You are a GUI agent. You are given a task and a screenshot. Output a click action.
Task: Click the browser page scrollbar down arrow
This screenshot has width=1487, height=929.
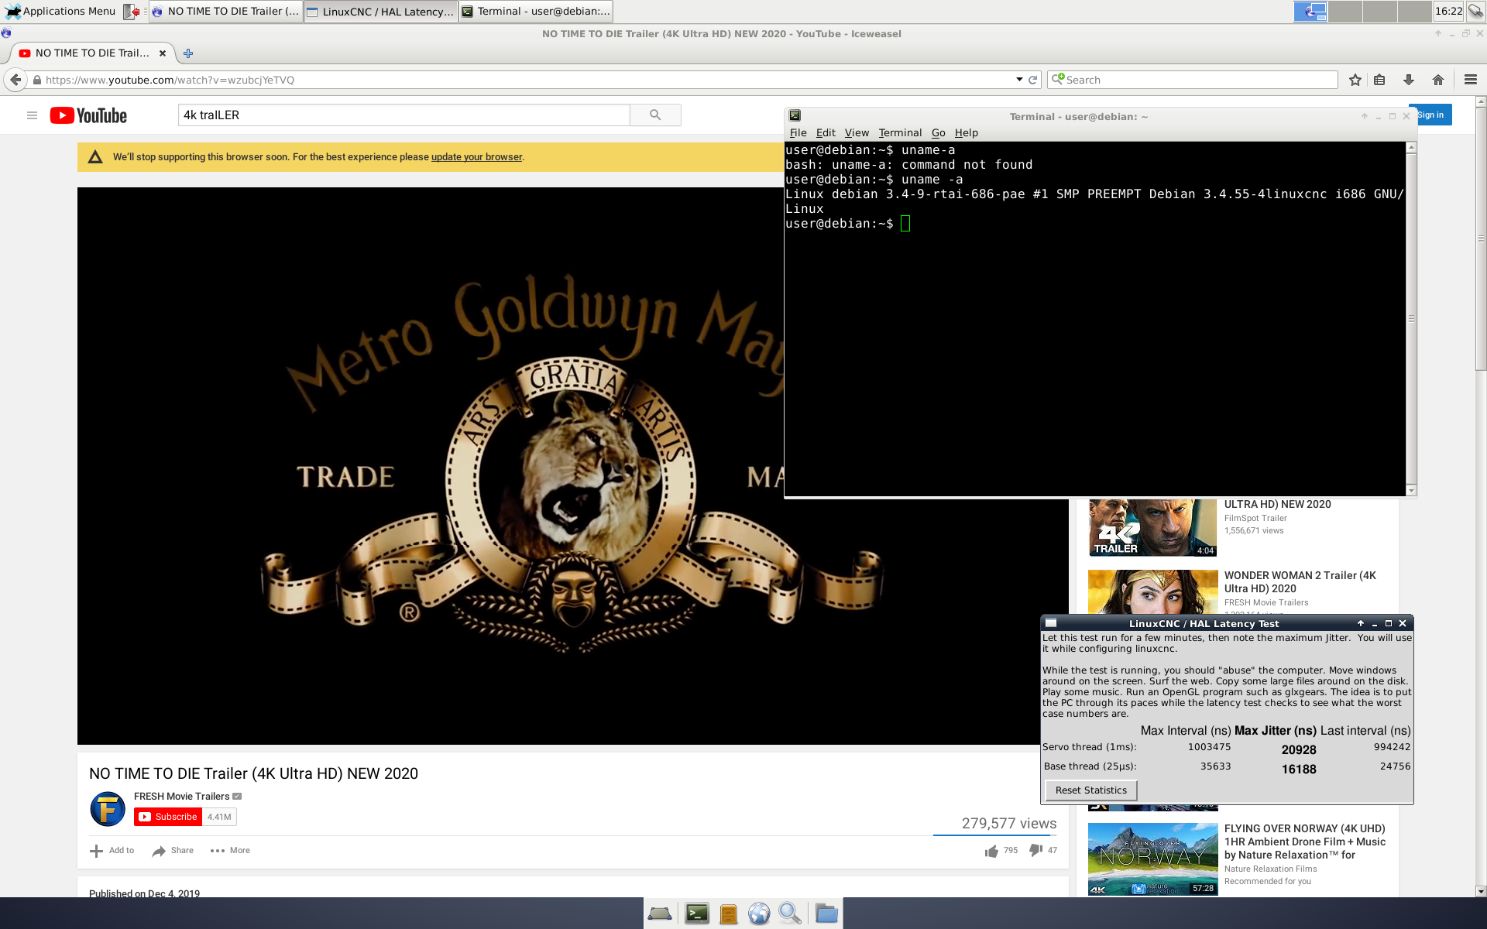click(x=1480, y=891)
